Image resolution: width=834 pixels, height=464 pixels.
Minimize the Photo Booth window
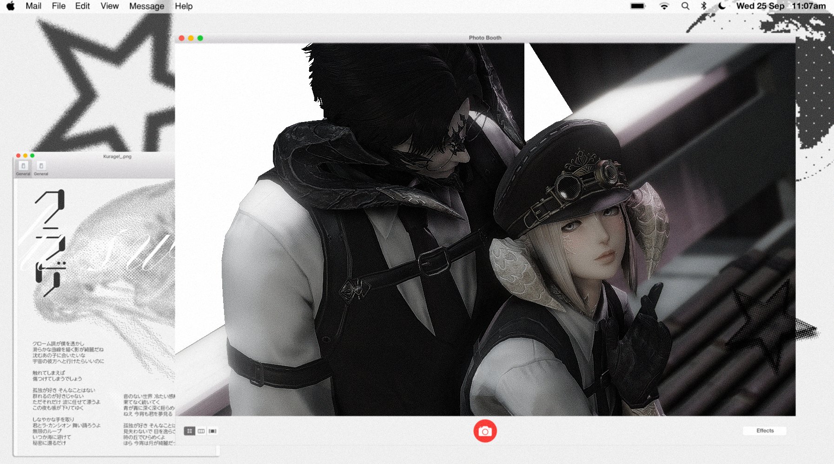coord(191,38)
